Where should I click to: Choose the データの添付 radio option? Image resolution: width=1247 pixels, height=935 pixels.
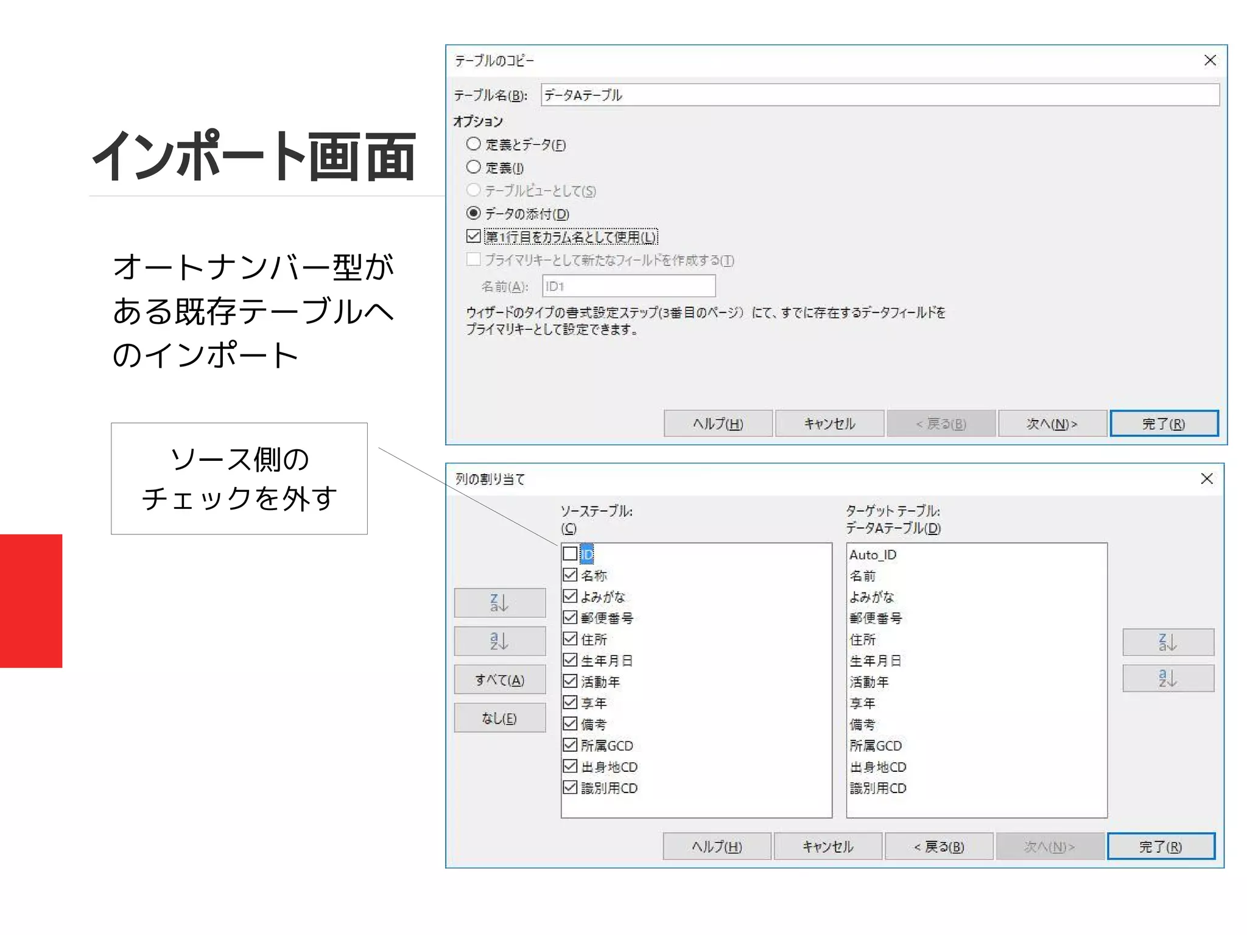[x=473, y=214]
